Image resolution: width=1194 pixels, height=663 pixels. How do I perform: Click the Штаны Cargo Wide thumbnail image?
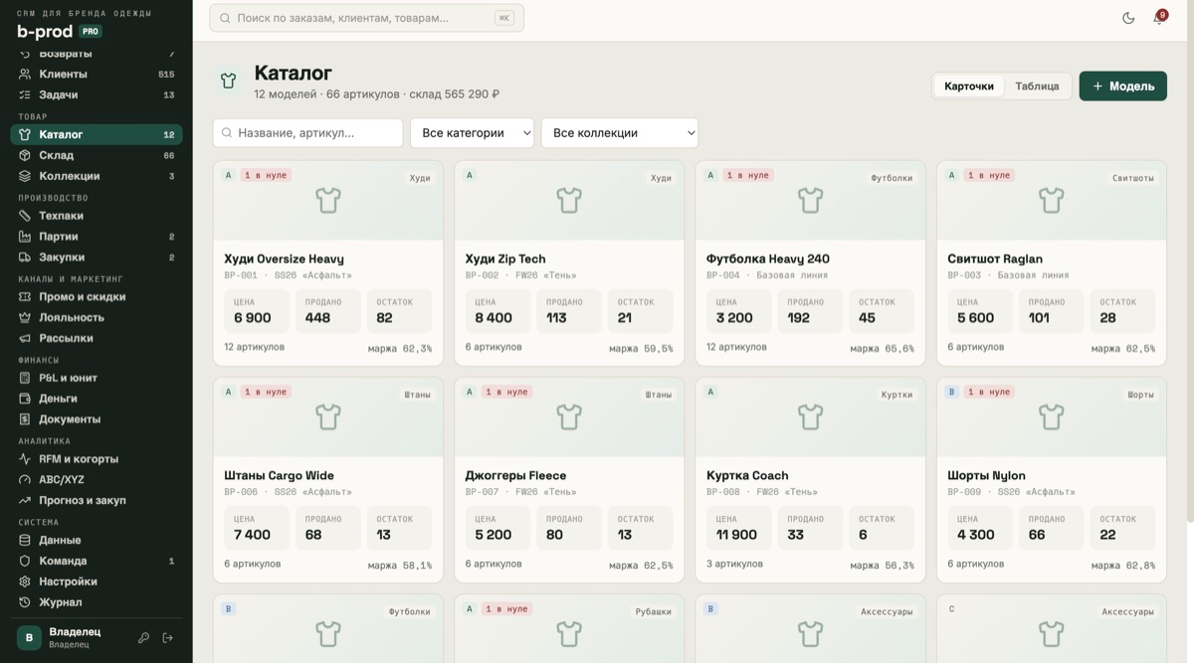point(328,417)
